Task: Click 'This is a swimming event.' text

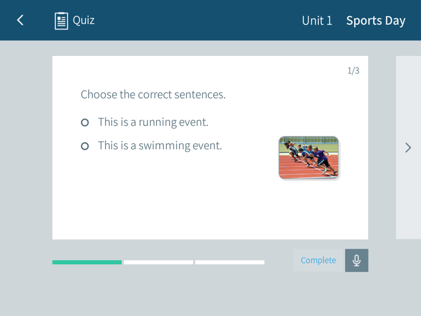Action: [x=160, y=146]
